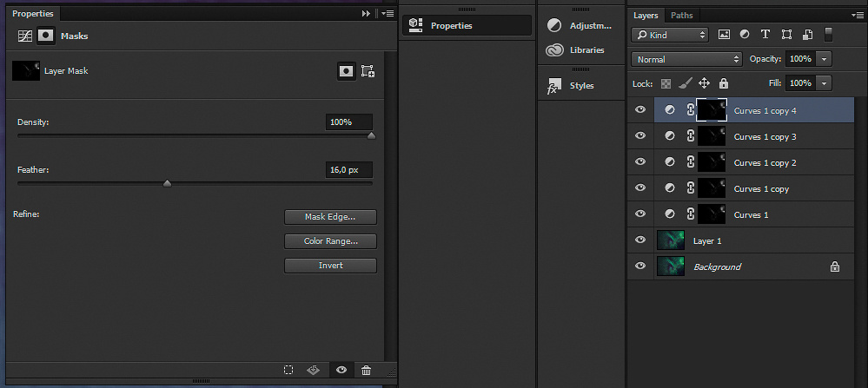Click the Invert button

pyautogui.click(x=330, y=266)
